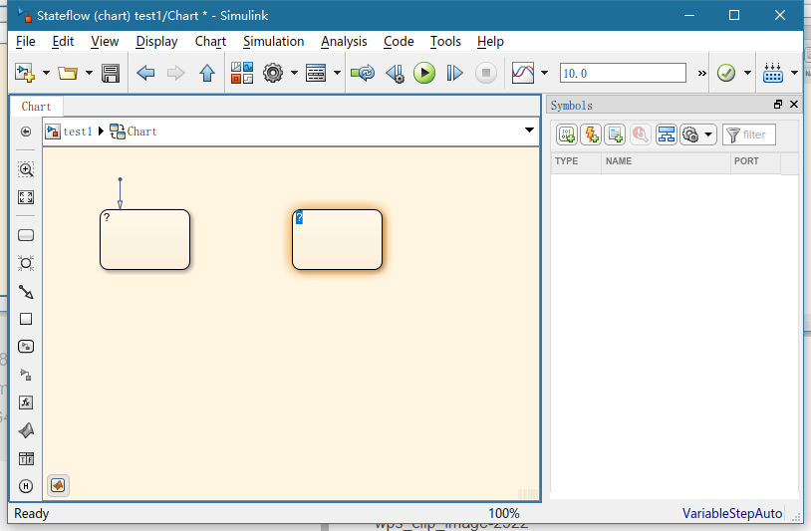Open the Edit menu
The height and width of the screenshot is (531, 811).
pos(63,42)
